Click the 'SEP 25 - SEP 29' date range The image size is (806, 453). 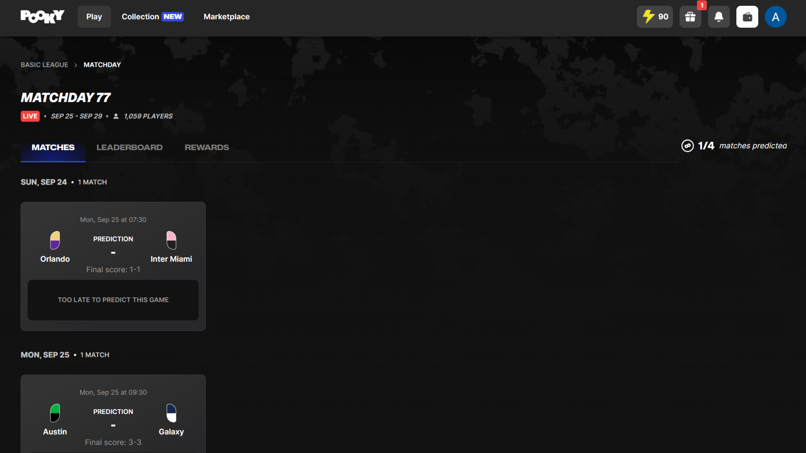click(76, 116)
